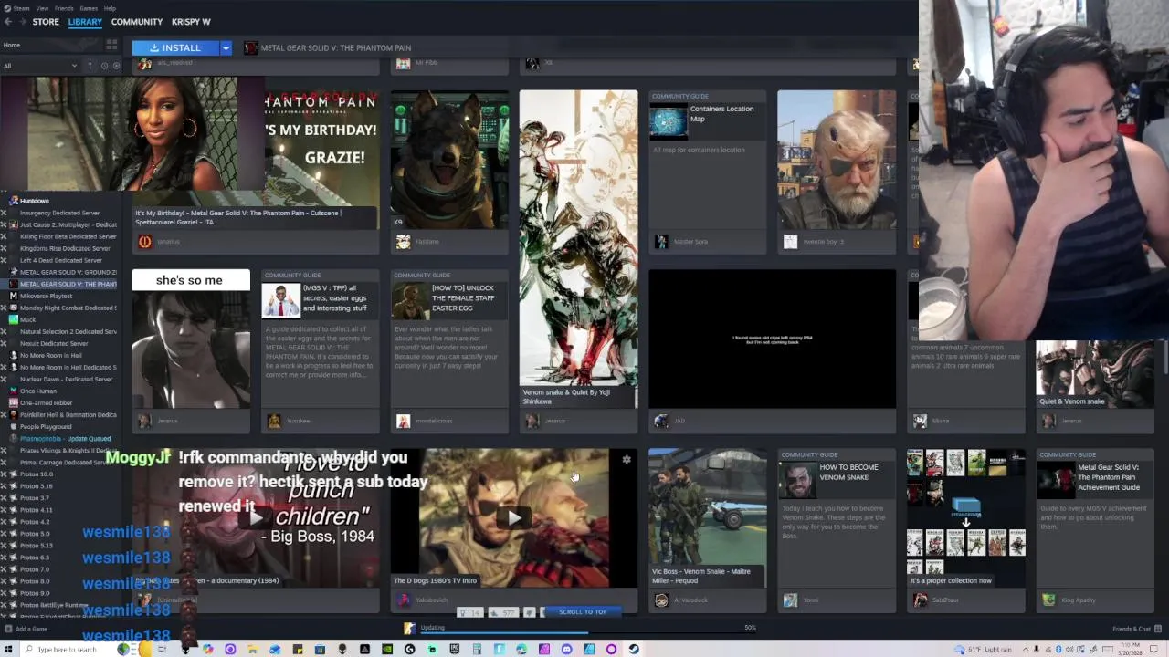Viewport: 1169px width, 657px height.
Task: Click the recent activity clock icon
Action: 104,66
